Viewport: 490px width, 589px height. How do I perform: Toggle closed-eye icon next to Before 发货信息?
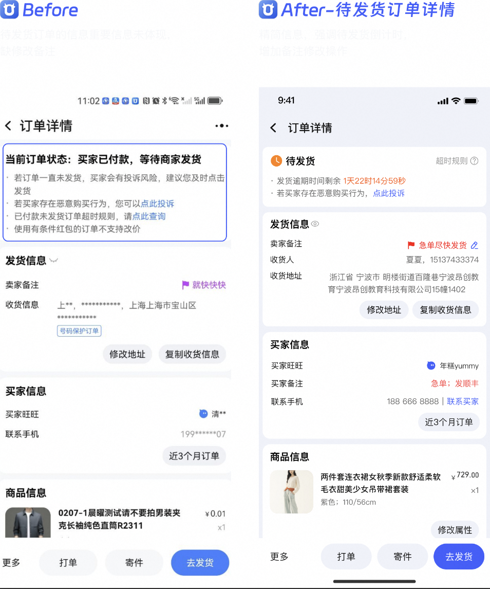coord(54,260)
